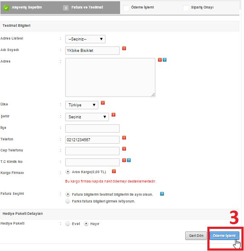Click the red warning icon beside Aras Kargo
The image size is (244, 251).
[x=114, y=171]
